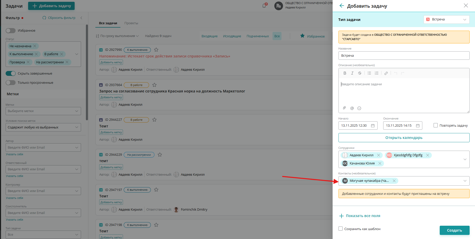Toggle the Только просроченные switch
This screenshot has height=239, width=475.
pos(10,83)
